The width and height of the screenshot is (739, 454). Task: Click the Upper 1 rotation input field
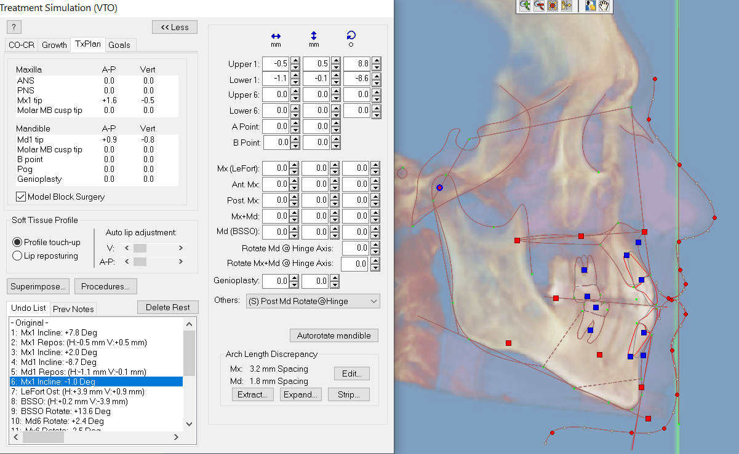click(x=358, y=64)
